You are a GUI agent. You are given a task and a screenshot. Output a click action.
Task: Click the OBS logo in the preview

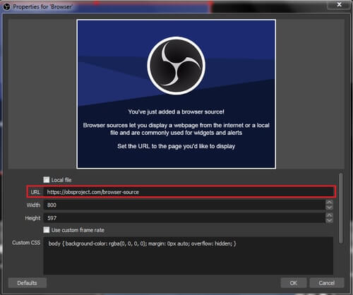pyautogui.click(x=176, y=66)
